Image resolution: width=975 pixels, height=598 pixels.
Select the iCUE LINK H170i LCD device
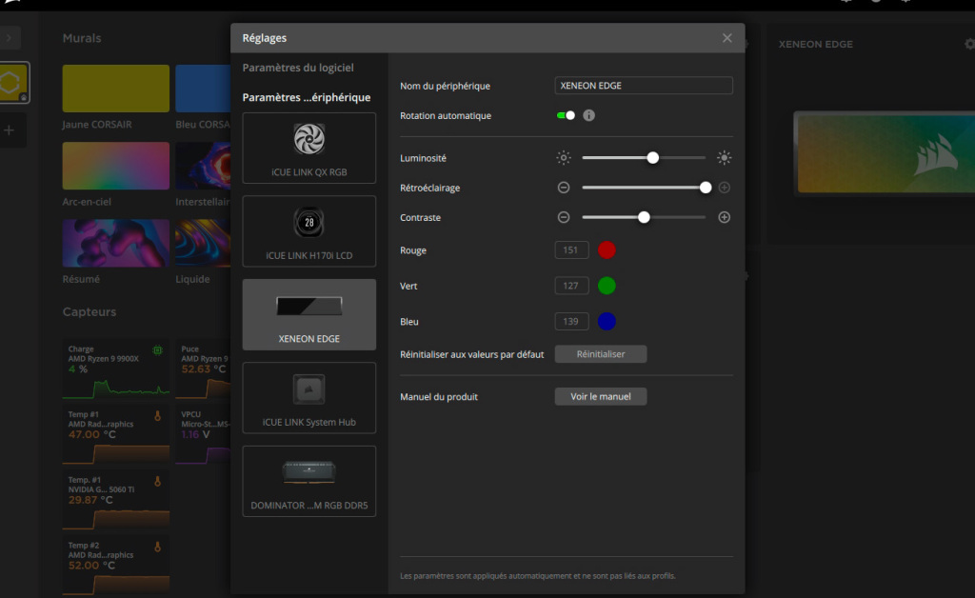pos(308,231)
